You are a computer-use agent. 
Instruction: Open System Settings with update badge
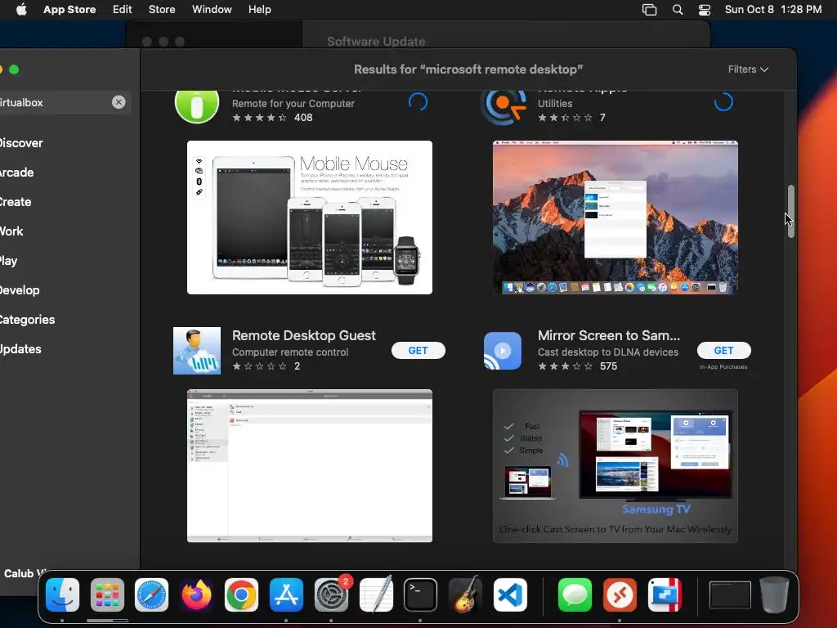(x=331, y=595)
